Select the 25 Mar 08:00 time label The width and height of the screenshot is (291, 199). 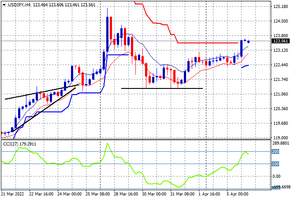[97, 194]
